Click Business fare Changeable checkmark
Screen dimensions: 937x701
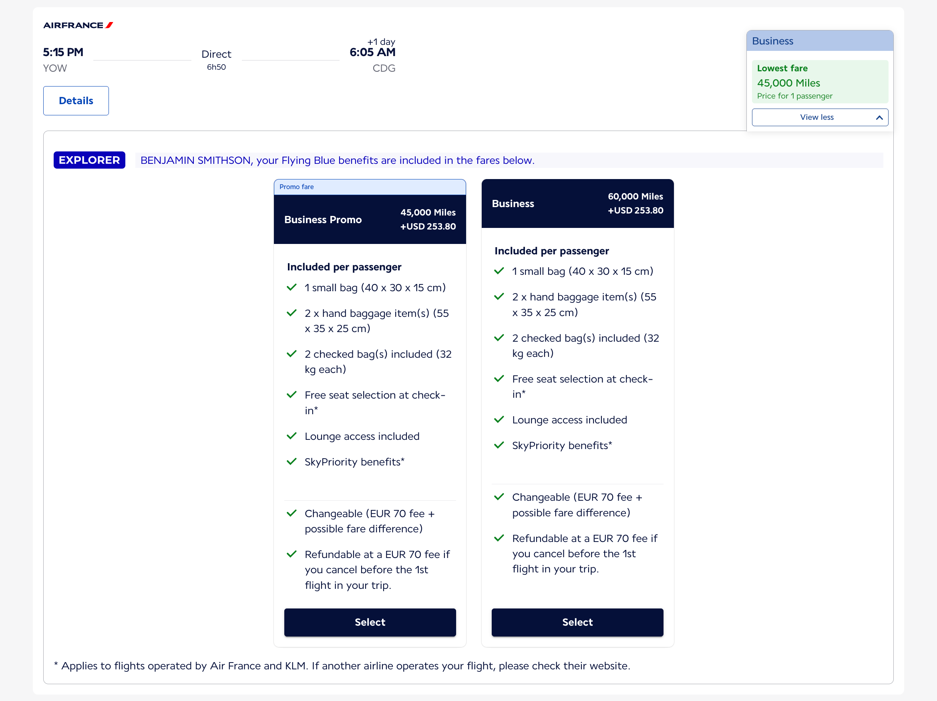click(x=499, y=497)
